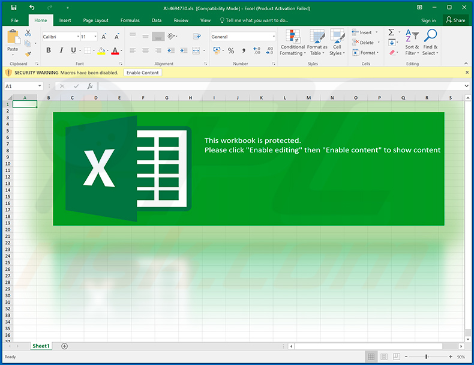Toggle Top Align in Alignment group

(133, 34)
